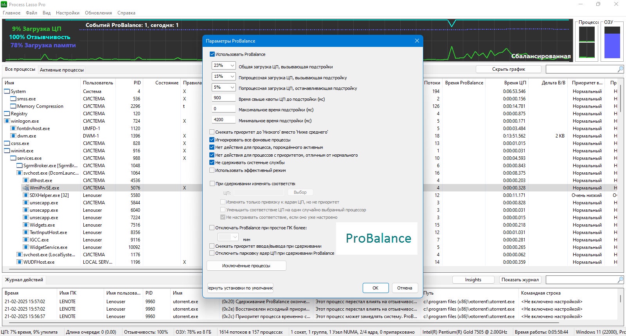Click the ОК button in dialog
The width and height of the screenshot is (626, 336).
[x=376, y=288]
